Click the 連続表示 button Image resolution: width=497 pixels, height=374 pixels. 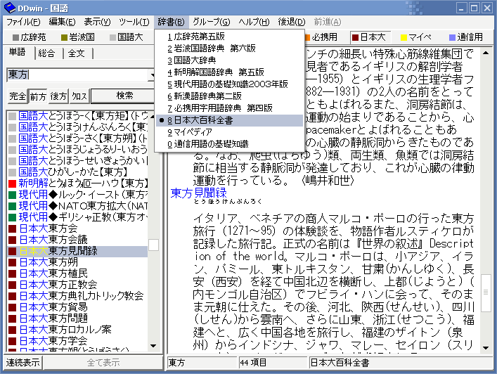click(22, 362)
